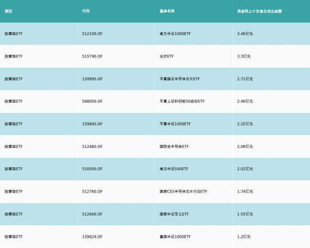Image resolution: width=310 pixels, height=248 pixels.
Task: Select fund name 国泰中证军工ETF
Action: [174, 214]
